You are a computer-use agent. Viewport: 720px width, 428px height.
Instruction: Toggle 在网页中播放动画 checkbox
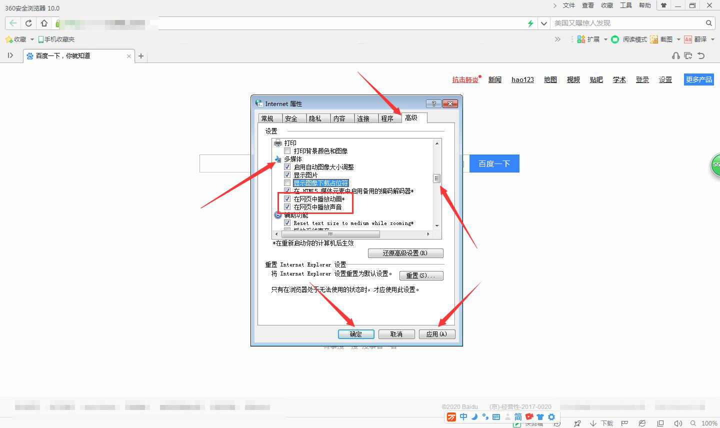point(287,199)
